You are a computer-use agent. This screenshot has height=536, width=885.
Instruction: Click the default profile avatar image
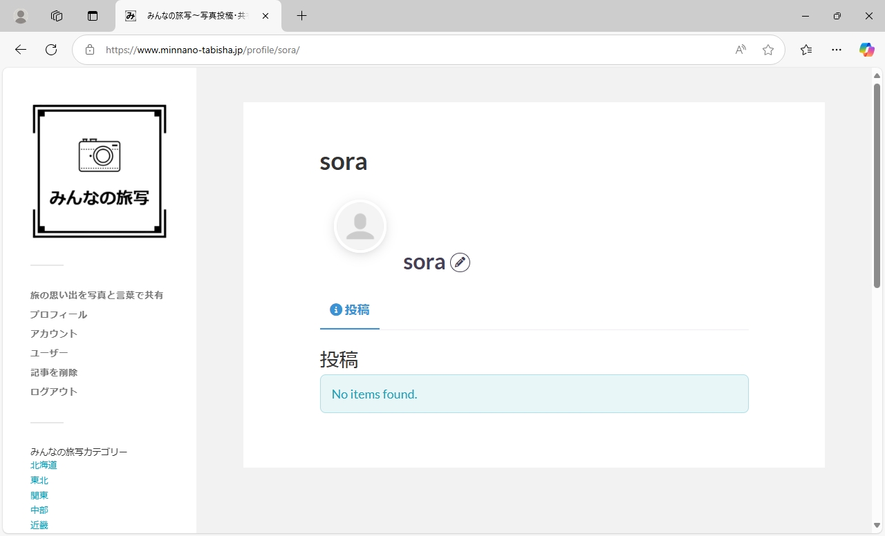coord(360,226)
